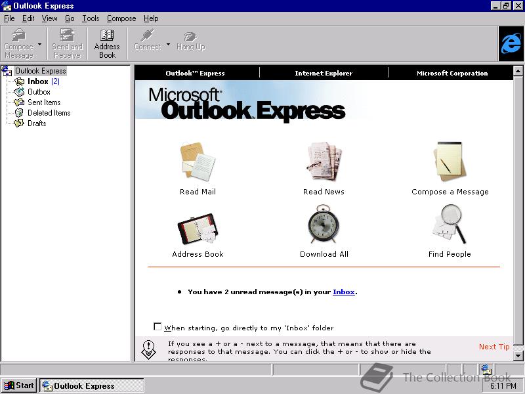Expand the Compose Message dropdown arrow

[40, 44]
